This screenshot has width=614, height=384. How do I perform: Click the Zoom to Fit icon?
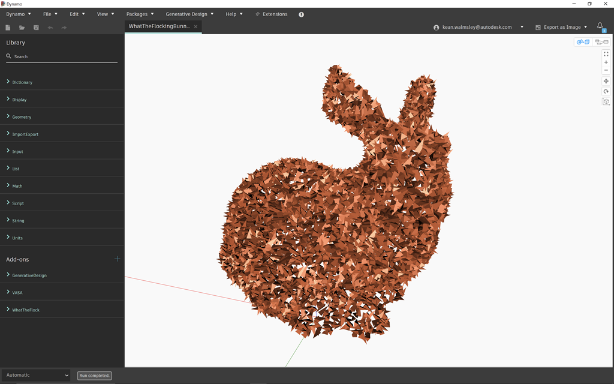tap(606, 54)
